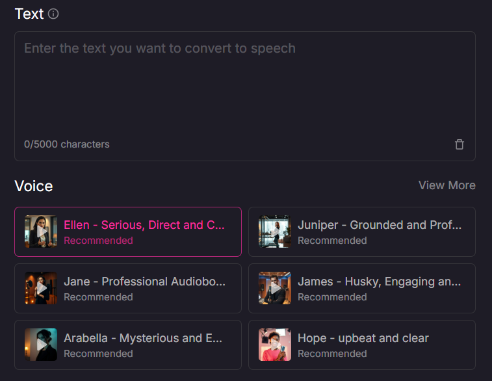Click the info icon beside Text heading

click(x=53, y=14)
